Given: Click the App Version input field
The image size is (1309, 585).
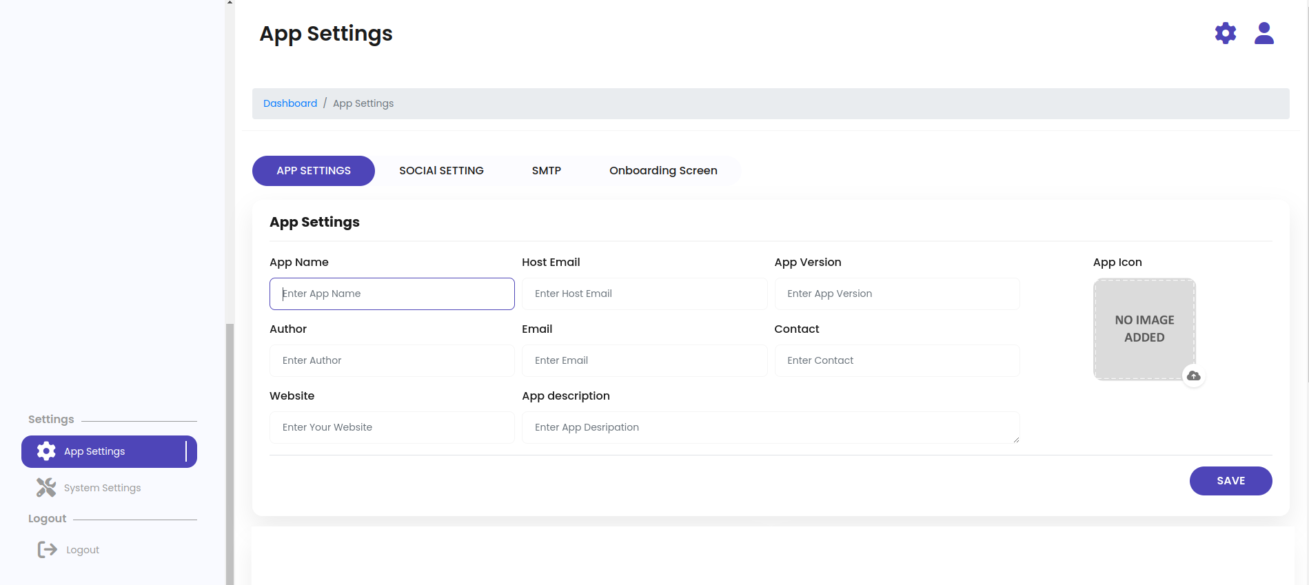Looking at the screenshot, I should [896, 294].
